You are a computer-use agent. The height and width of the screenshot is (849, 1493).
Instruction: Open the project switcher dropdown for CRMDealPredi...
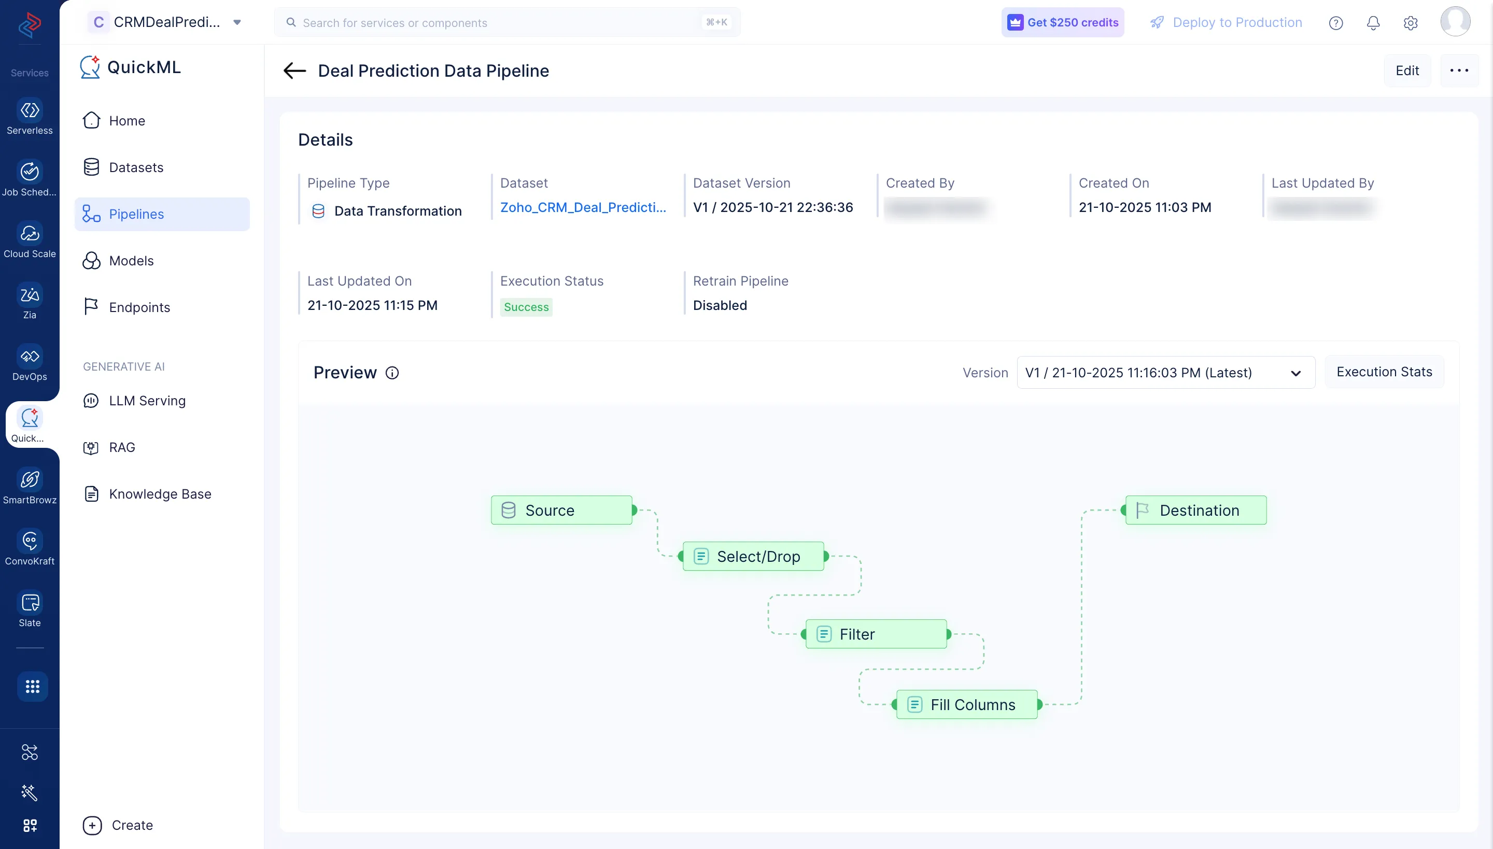(237, 22)
